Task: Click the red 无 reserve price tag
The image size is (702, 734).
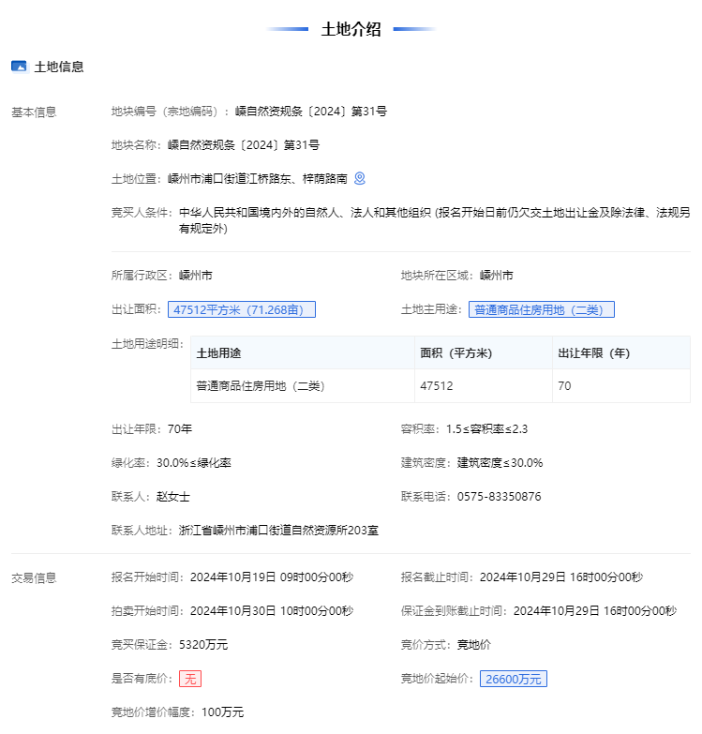Action: (x=190, y=679)
